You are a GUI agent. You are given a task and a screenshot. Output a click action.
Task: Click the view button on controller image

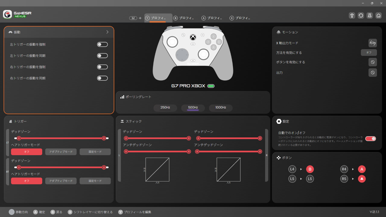pos(183,35)
